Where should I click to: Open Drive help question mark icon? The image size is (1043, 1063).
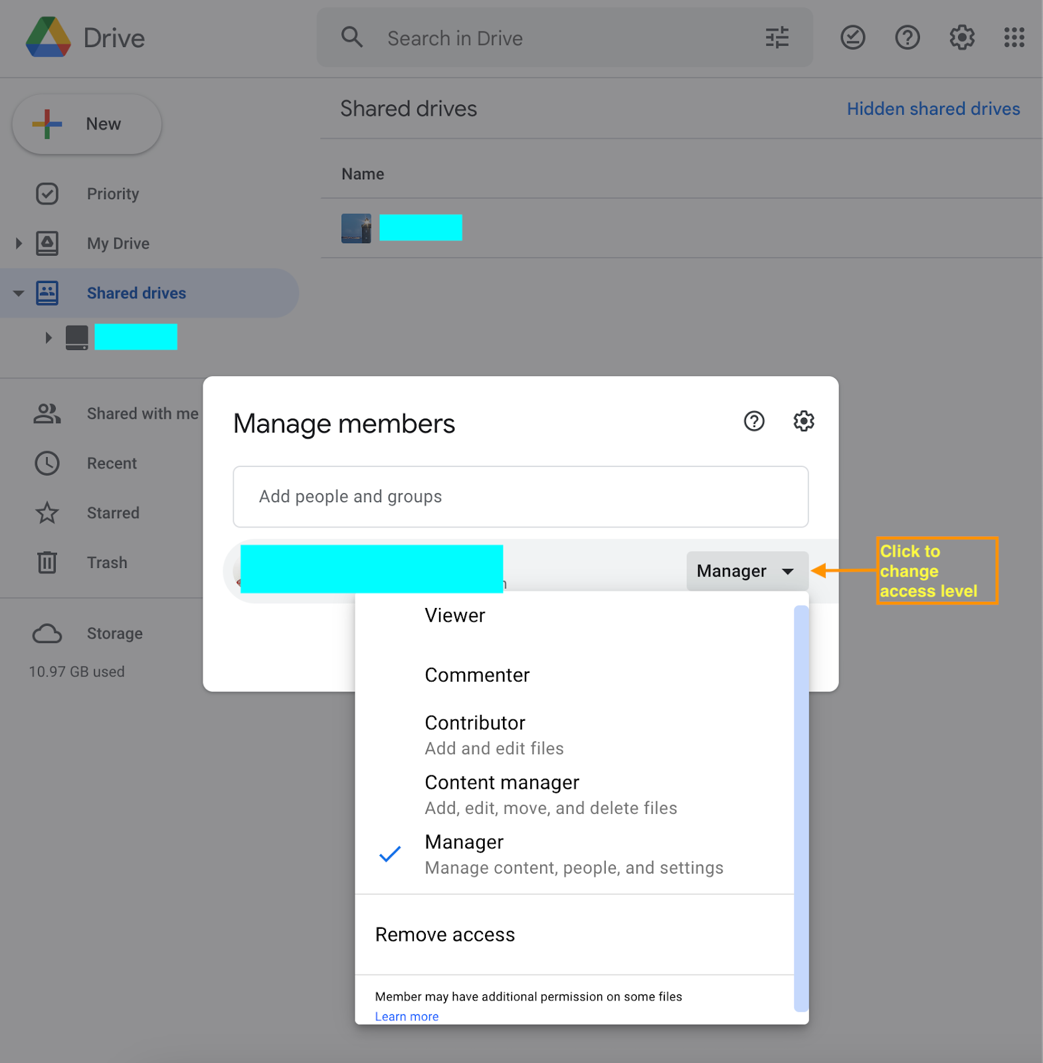coord(907,38)
